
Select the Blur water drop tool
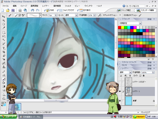point(4,95)
